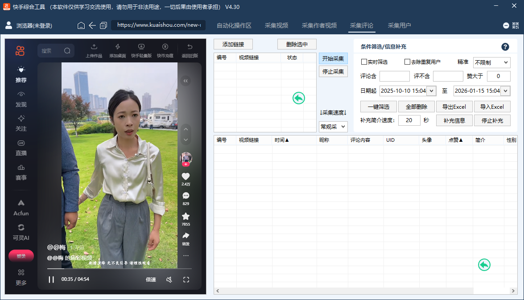Image resolution: width=524 pixels, height=300 pixels.
Task: Click the 开始采集 button
Action: coord(333,58)
